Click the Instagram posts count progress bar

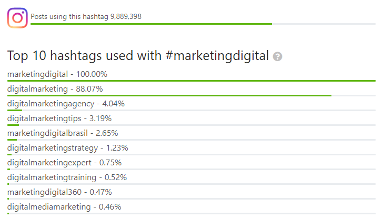click(151, 24)
